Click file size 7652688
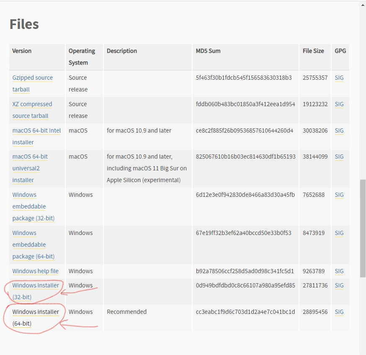The height and width of the screenshot is (355, 366). pos(314,195)
